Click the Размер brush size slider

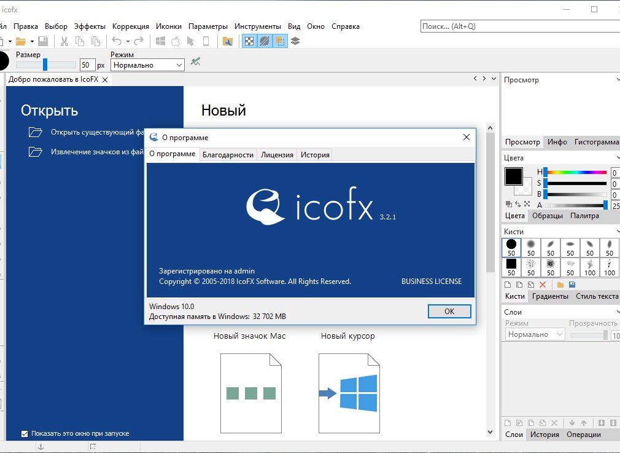(45, 65)
